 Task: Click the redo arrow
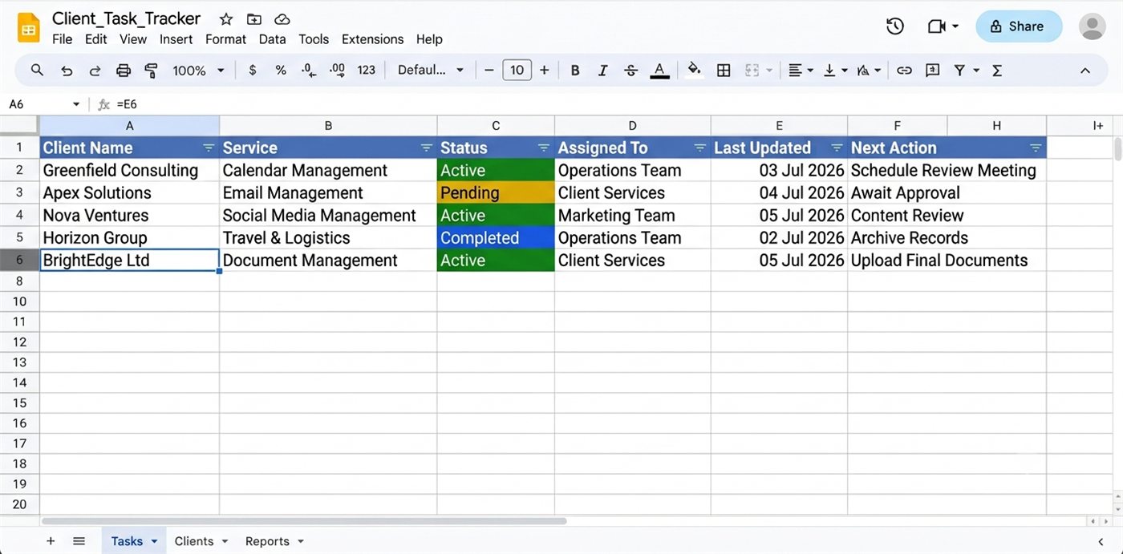coord(95,71)
